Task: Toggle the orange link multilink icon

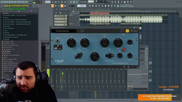Action: (x=62, y=6)
